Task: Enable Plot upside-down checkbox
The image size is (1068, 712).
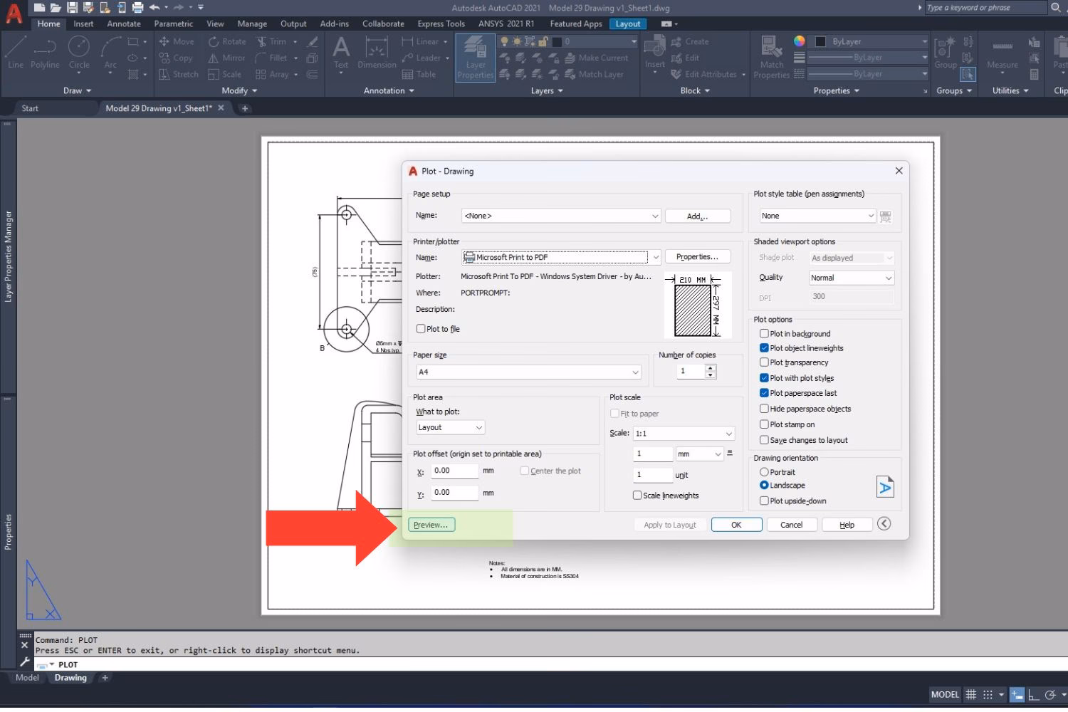Action: 764,501
